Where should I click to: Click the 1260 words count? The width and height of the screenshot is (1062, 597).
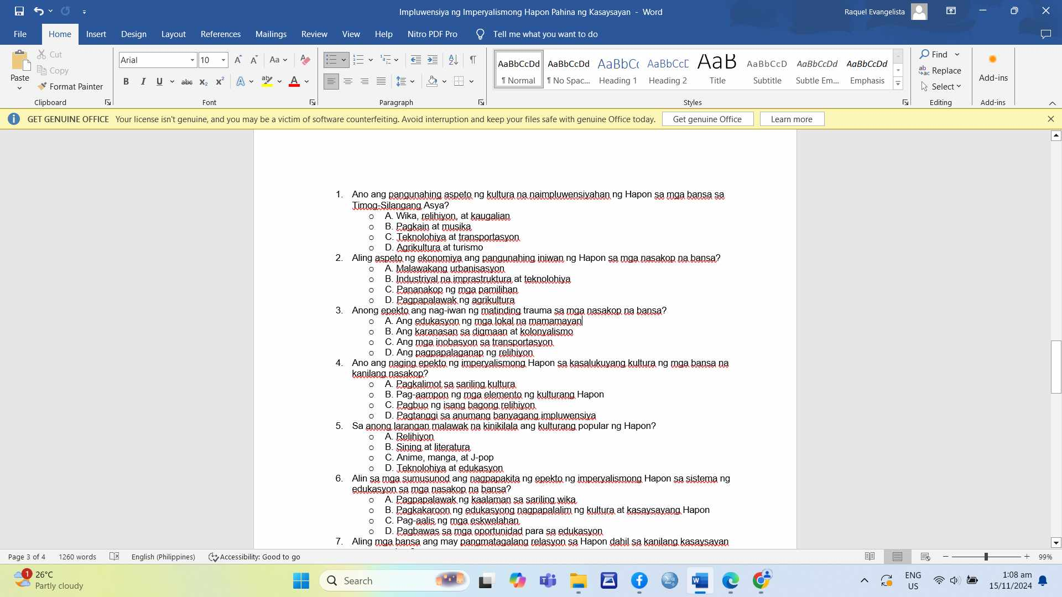click(77, 557)
